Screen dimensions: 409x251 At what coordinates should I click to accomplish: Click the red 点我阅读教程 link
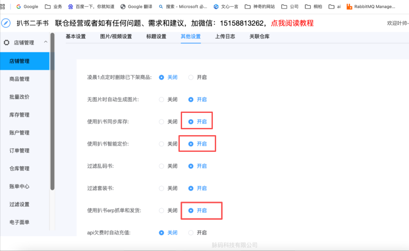click(x=292, y=23)
